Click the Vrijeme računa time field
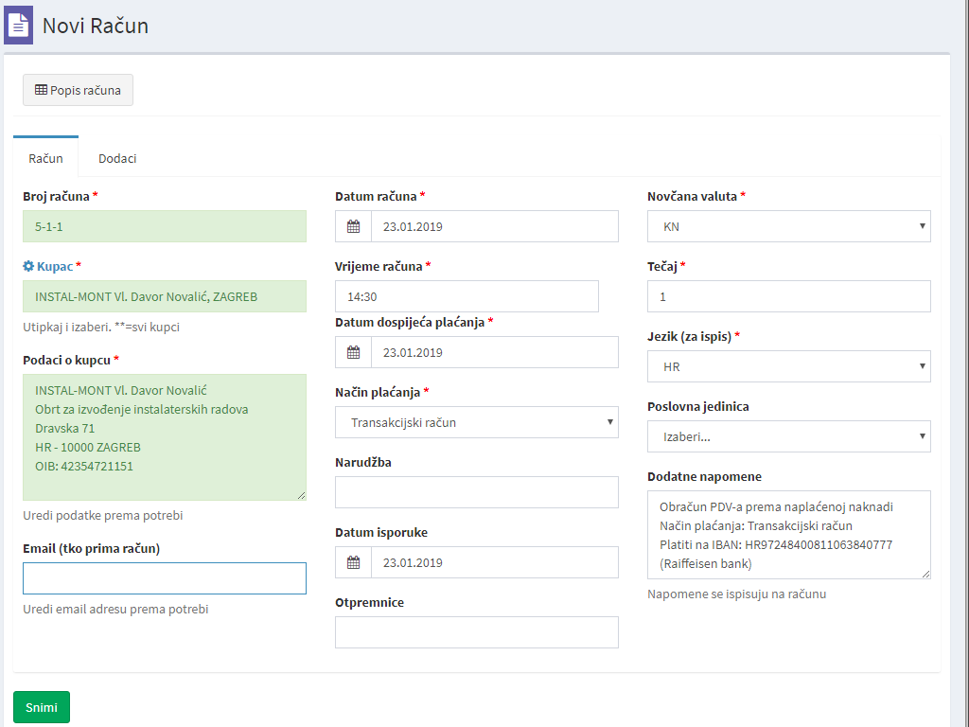 click(467, 297)
